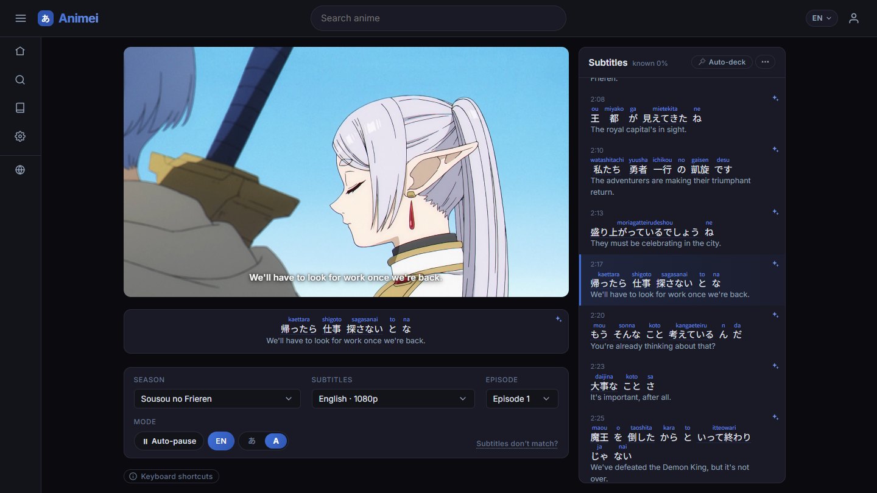This screenshot has height=493, width=877.
Task: Open the Subtitles dropdown English · 1080p
Action: click(393, 399)
